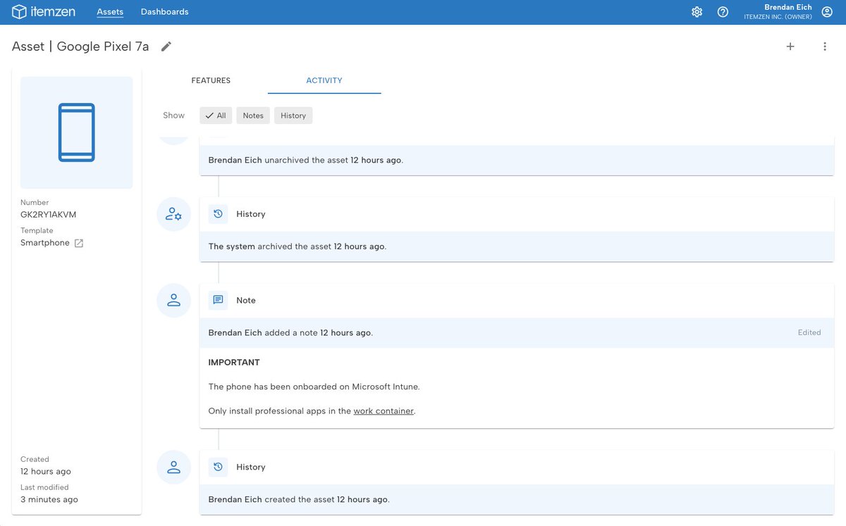Image resolution: width=846 pixels, height=526 pixels.
Task: Open Dashboards in top navigation
Action: pos(165,12)
